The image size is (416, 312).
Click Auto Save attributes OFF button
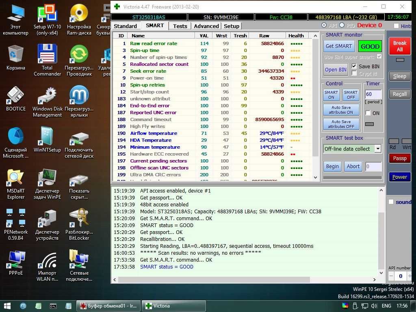(x=341, y=124)
